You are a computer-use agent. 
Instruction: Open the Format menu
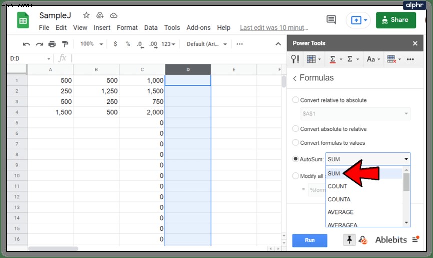(x=127, y=28)
